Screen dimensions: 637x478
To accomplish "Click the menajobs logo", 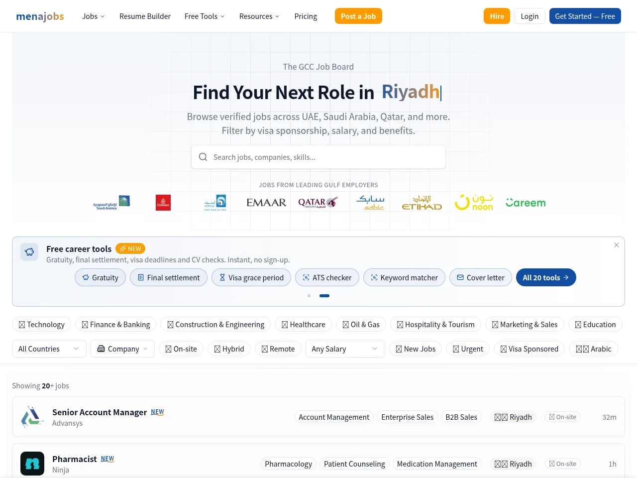I will 40,16.
